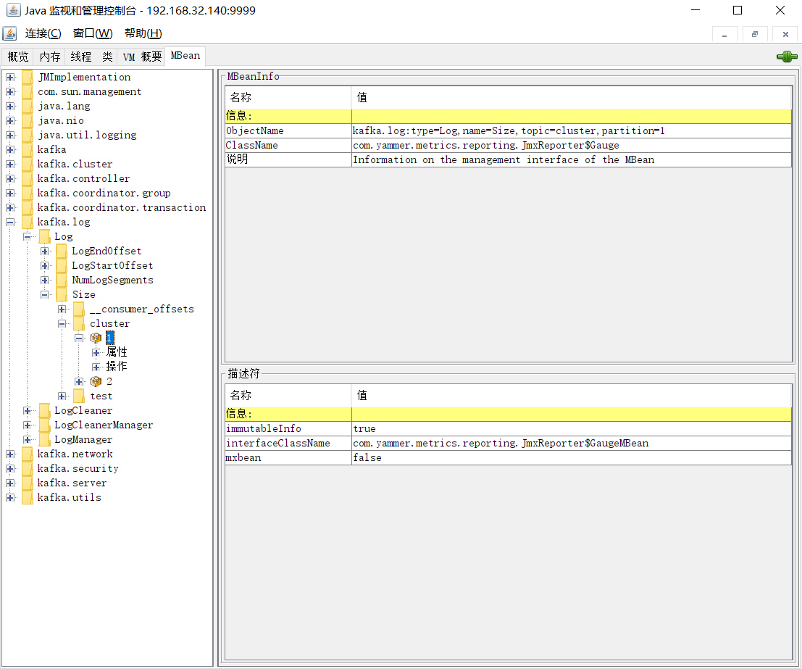802x669 pixels.
Task: Click the ObjectName value cell
Action: [572, 130]
